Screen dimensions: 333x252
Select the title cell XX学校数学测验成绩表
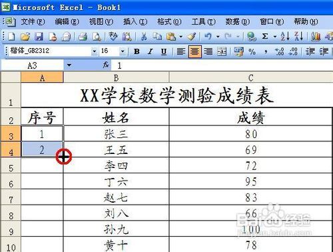tap(176, 95)
